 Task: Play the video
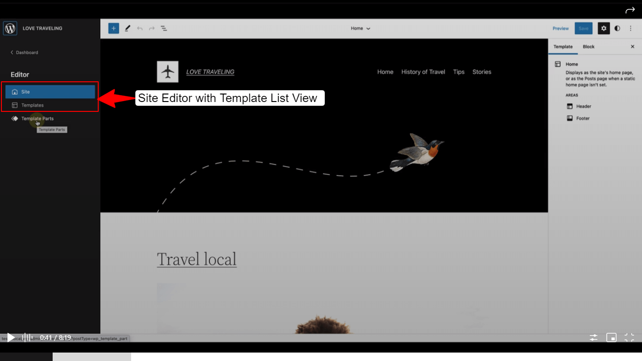click(x=10, y=337)
